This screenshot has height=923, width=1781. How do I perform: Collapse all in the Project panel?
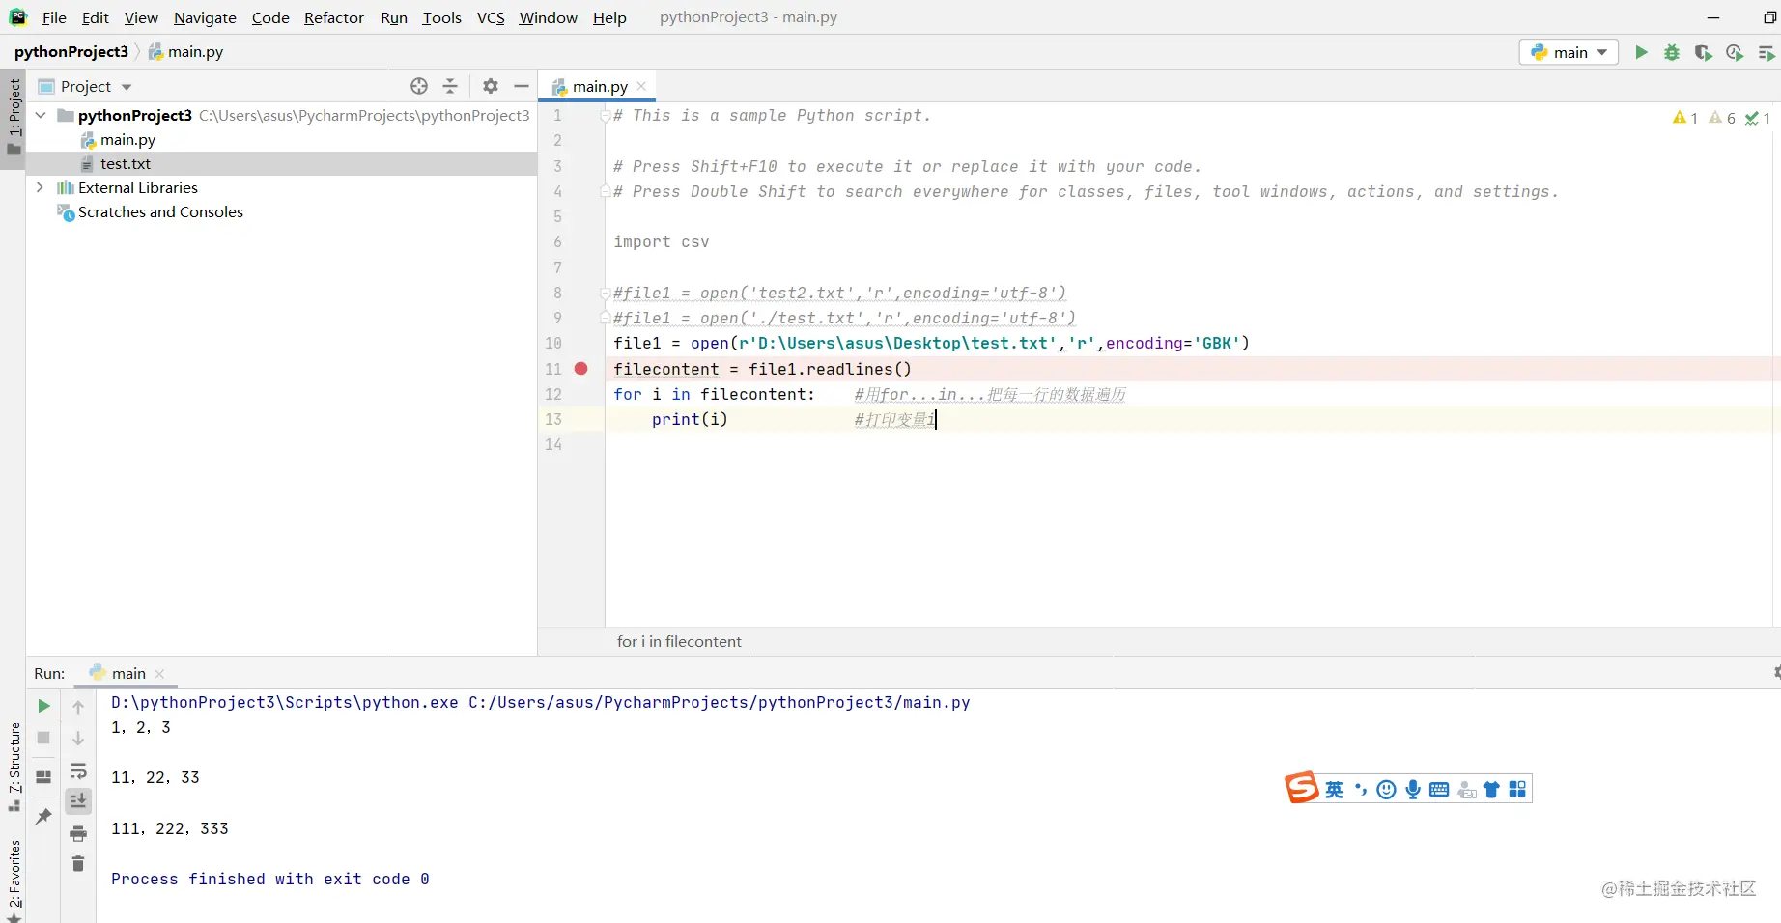tap(450, 86)
